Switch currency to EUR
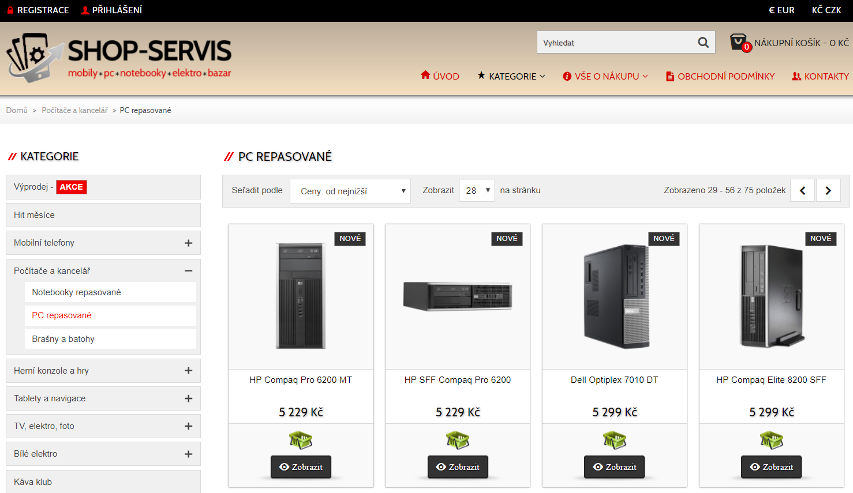 coord(781,10)
